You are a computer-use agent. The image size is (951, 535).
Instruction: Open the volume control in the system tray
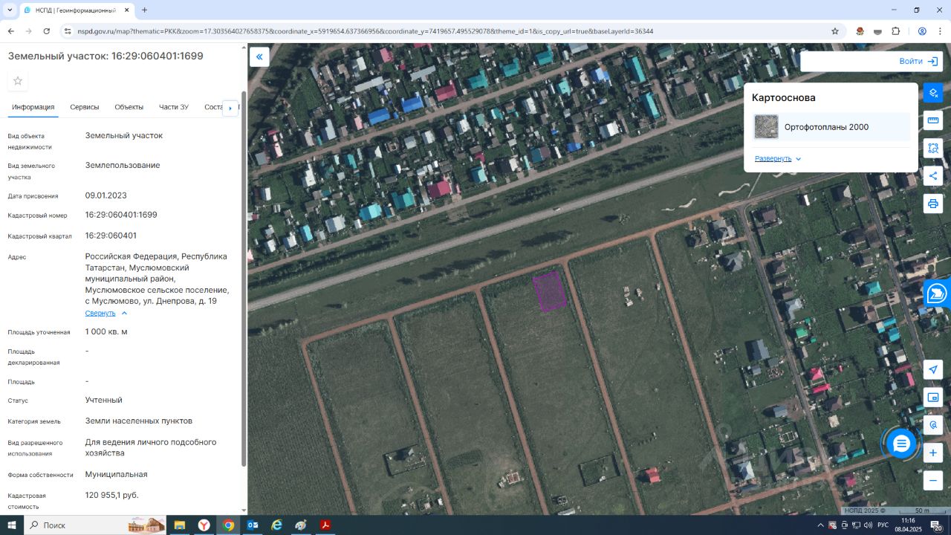tap(868, 525)
